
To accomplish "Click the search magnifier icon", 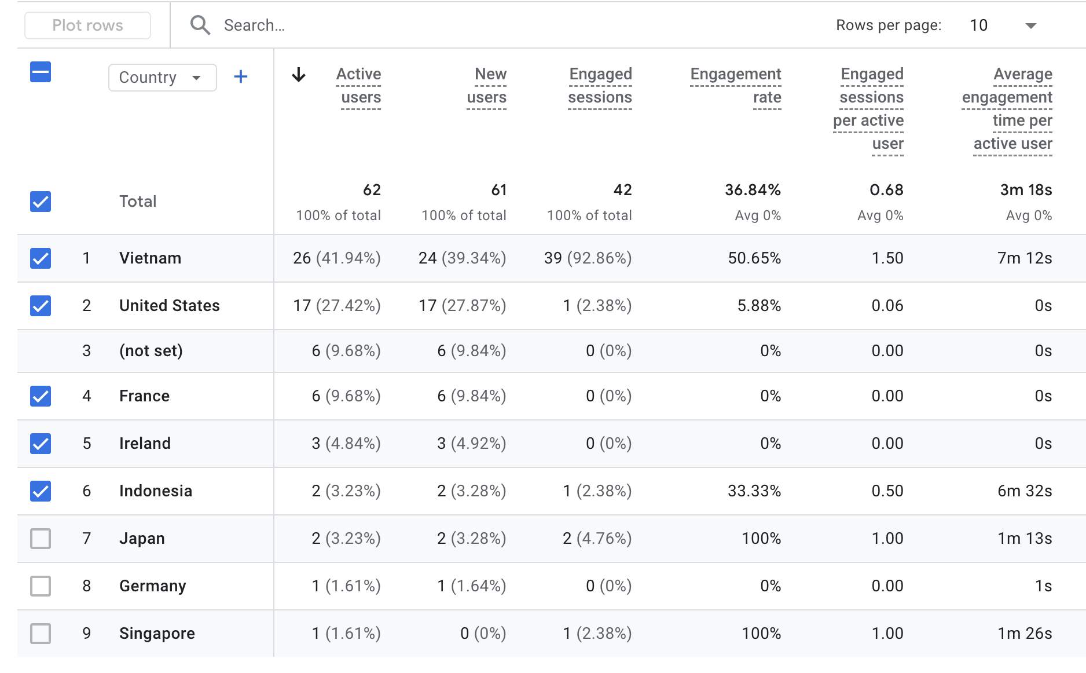I will click(x=200, y=25).
